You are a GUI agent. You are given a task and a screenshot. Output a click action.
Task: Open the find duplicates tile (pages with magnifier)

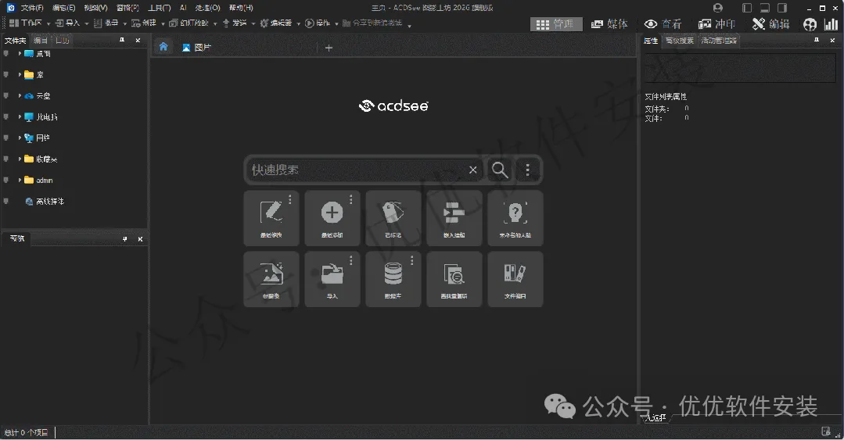coord(454,279)
